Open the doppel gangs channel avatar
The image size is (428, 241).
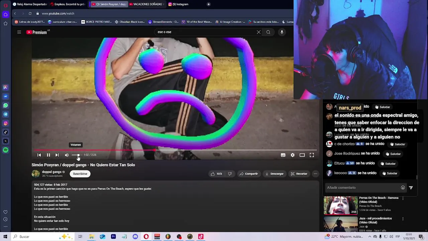[36, 174]
